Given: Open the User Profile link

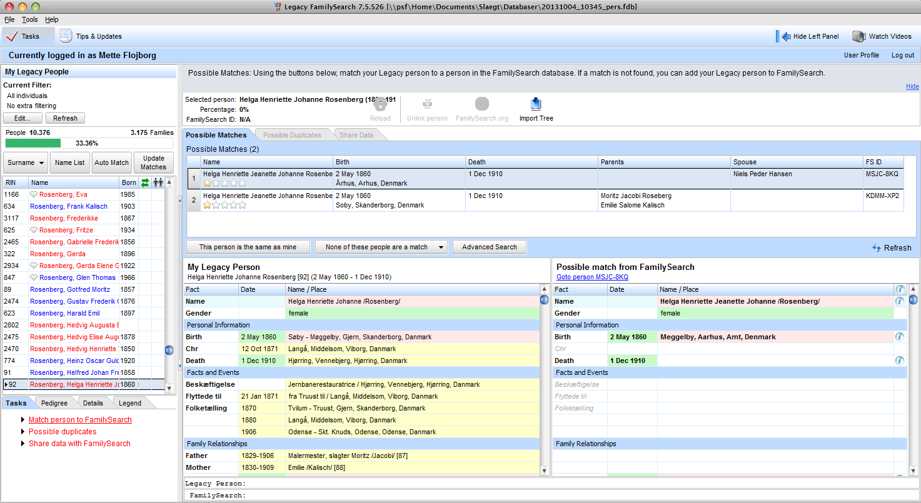Looking at the screenshot, I should (862, 55).
